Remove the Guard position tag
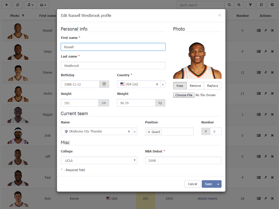Screen dimensions: 279x209 [149, 132]
